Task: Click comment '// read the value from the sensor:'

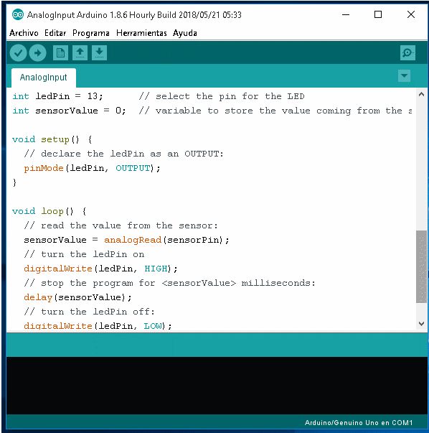Action: (121, 225)
